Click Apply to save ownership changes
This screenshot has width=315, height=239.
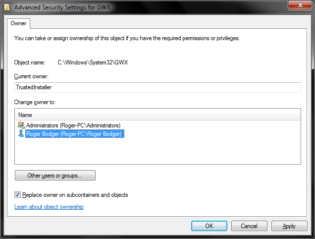[x=289, y=226]
